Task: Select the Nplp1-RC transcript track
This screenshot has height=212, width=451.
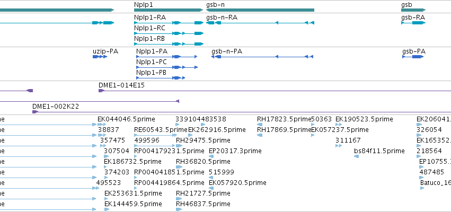Action: (x=169, y=33)
